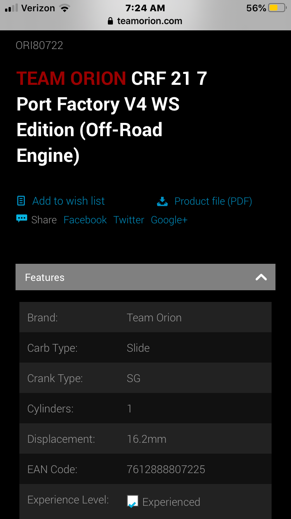The width and height of the screenshot is (291, 519).
Task: Tap the teamorion.com address bar
Action: click(145, 21)
